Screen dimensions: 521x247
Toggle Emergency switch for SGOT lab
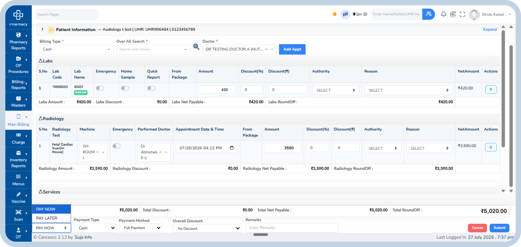coord(100,88)
